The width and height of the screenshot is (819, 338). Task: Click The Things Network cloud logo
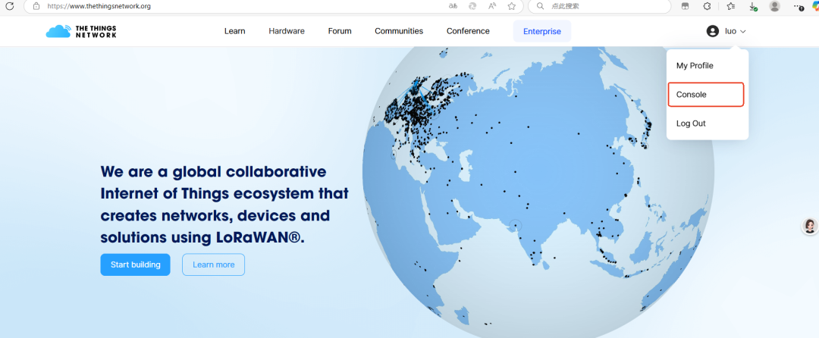pos(81,31)
